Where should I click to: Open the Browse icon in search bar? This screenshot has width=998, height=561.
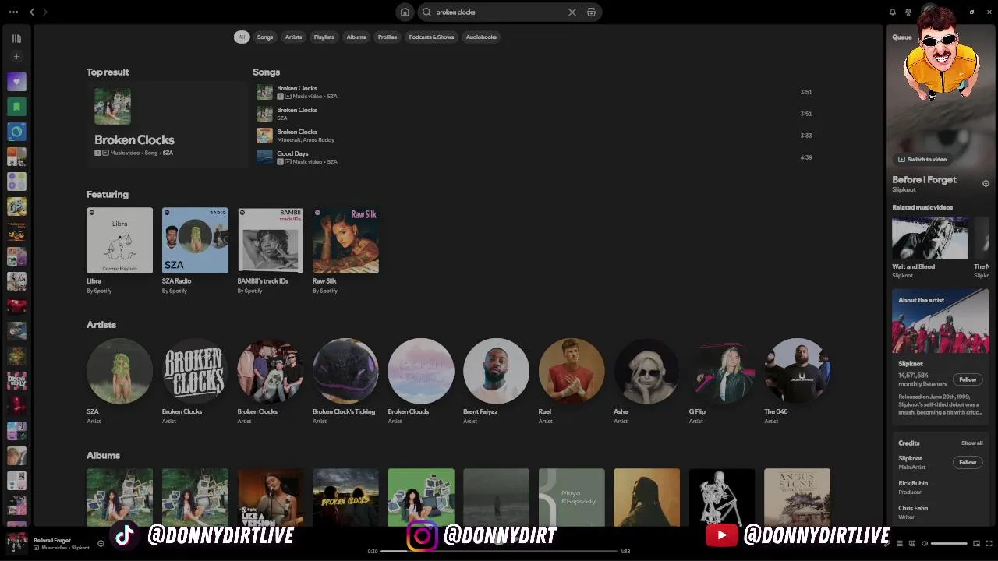point(591,12)
